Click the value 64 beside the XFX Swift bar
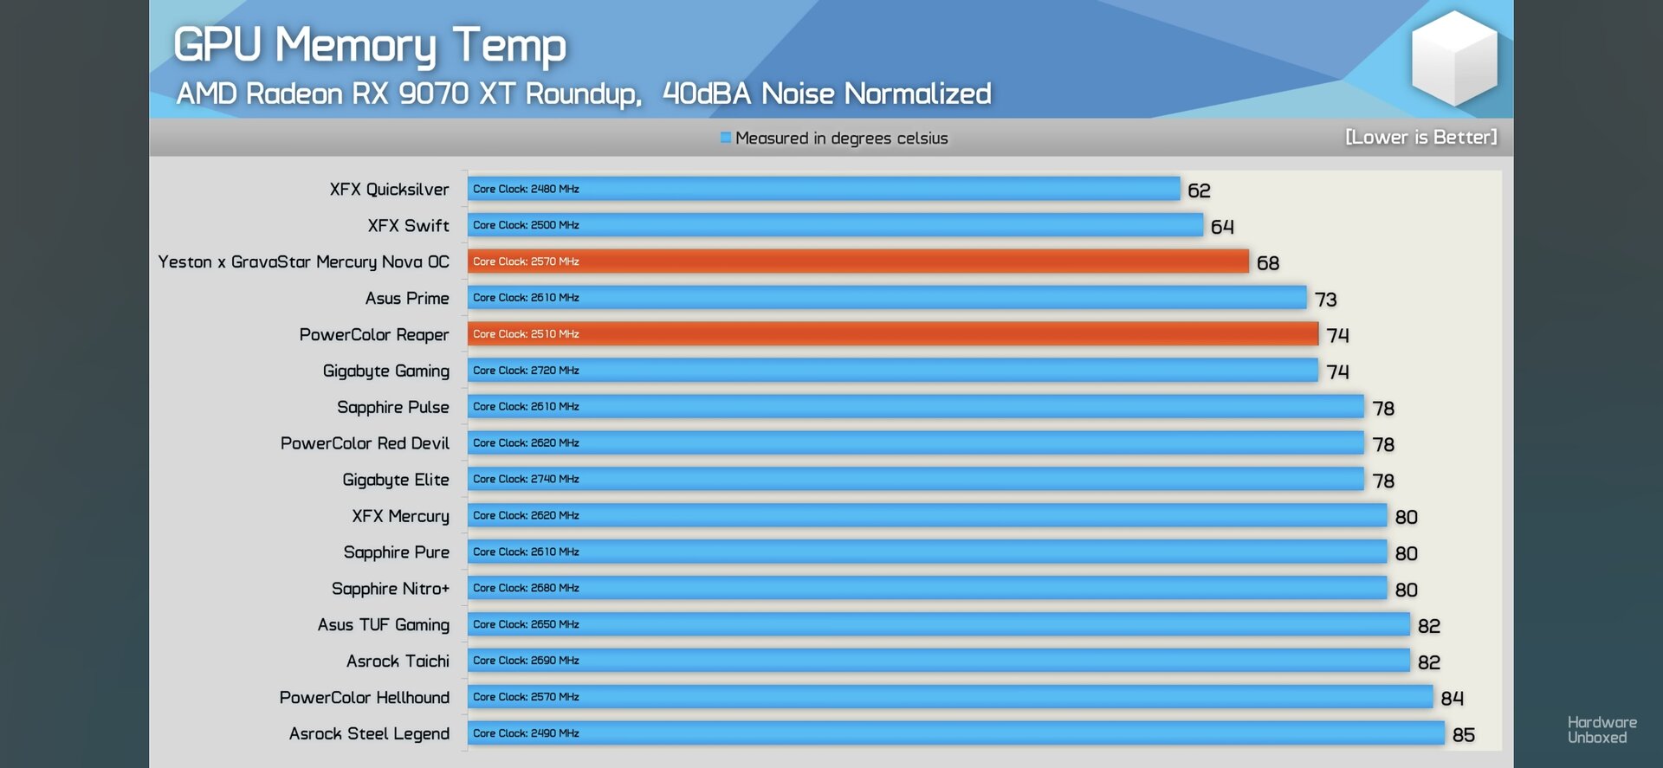Image resolution: width=1663 pixels, height=768 pixels. pos(1222,227)
